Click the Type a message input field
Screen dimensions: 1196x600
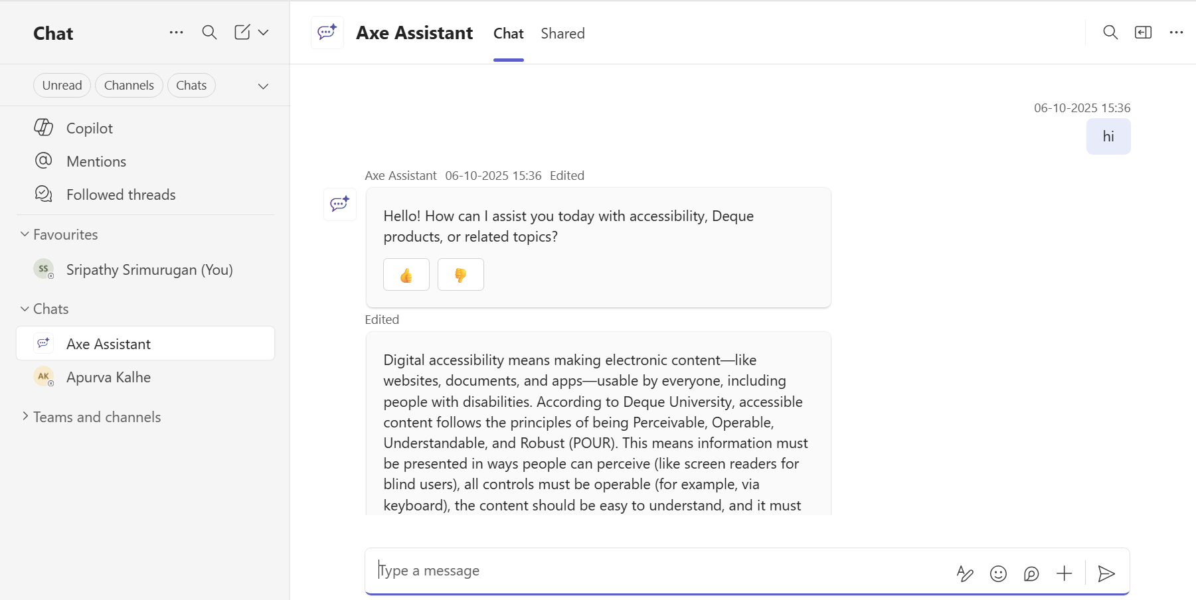pyautogui.click(x=598, y=570)
